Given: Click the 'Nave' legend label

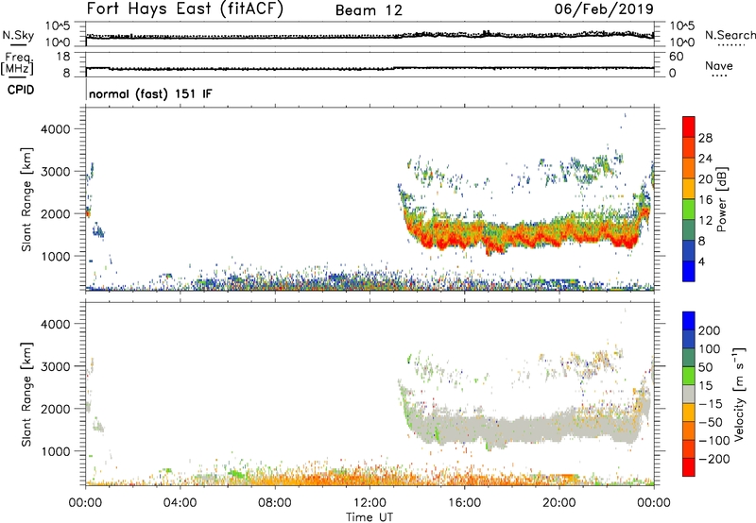Looking at the screenshot, I should 718,65.
